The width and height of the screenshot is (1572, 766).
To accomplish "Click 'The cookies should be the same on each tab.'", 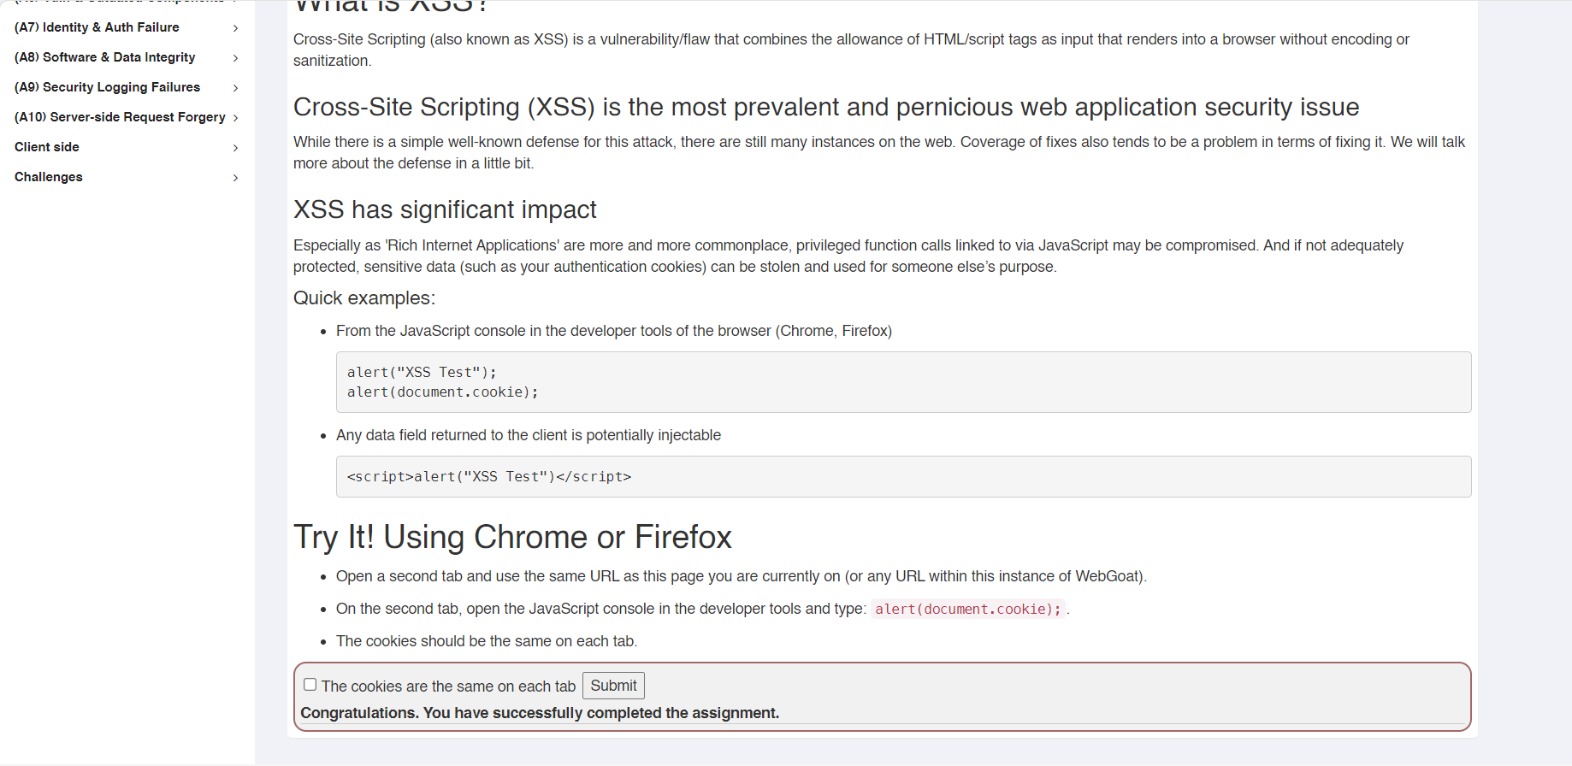I will [487, 641].
